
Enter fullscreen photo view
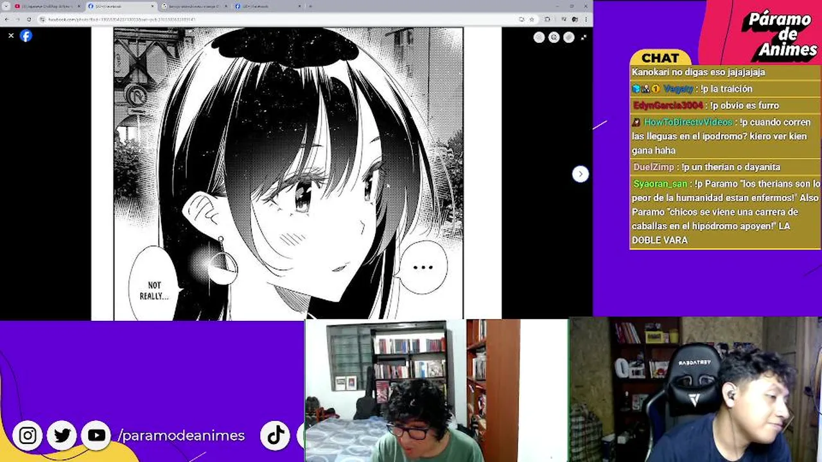coord(583,37)
